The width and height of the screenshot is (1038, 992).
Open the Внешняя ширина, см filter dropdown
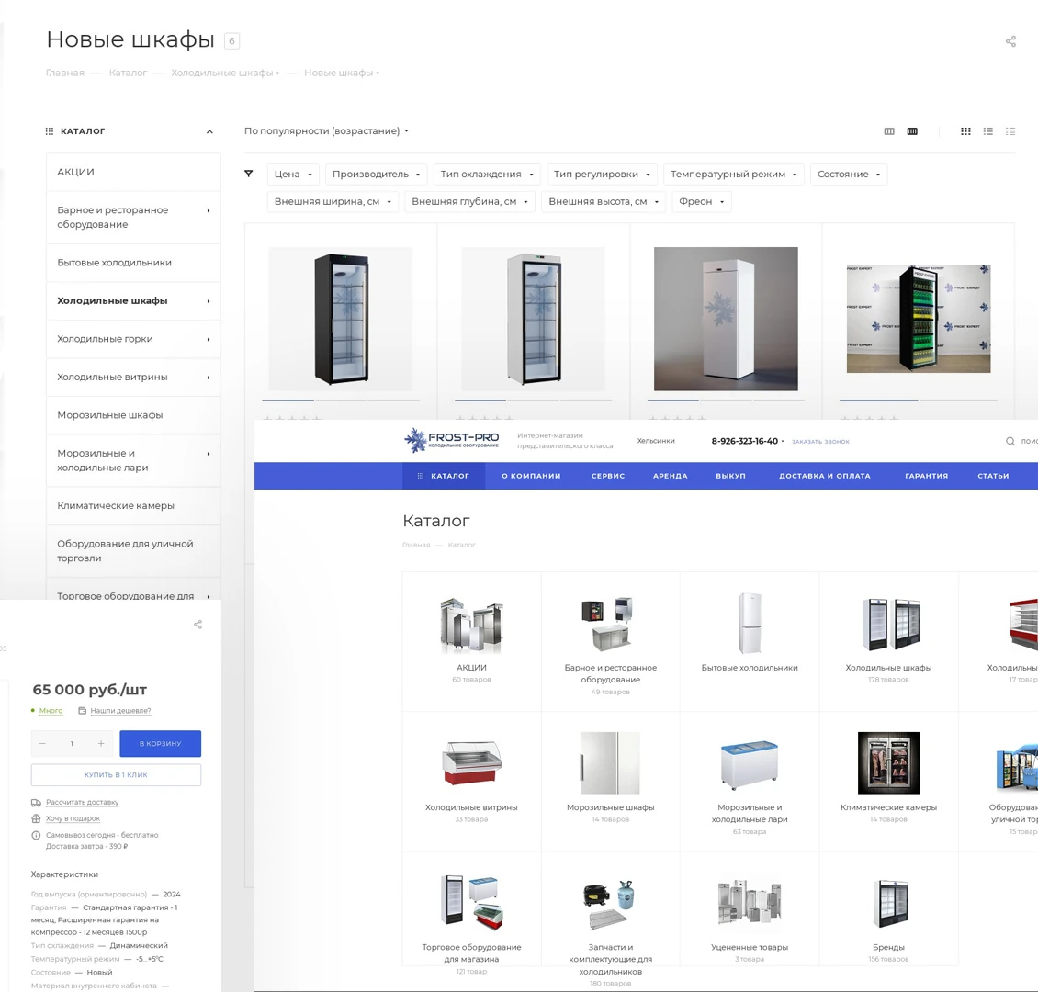333,202
